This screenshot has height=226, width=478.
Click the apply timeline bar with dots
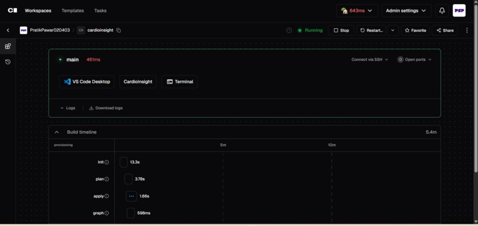(x=132, y=196)
